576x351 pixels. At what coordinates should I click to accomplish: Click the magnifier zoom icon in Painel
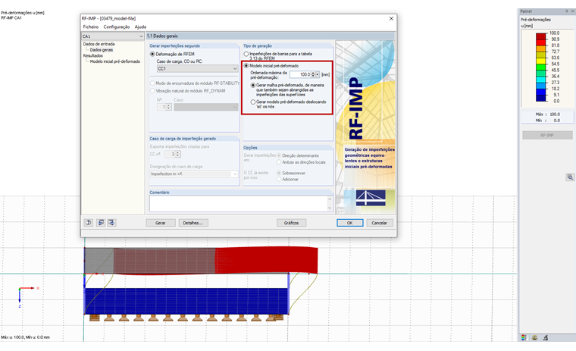click(570, 177)
